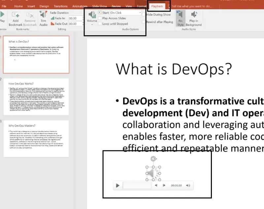The width and height of the screenshot is (264, 209).
Task: Select the No Style audio style
Action: 180,18
